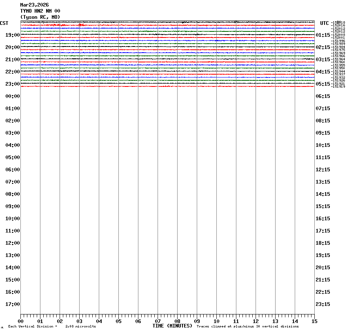Click the TYMO HN2 NM 00 station label
The width and height of the screenshot is (347, 332).
point(40,11)
